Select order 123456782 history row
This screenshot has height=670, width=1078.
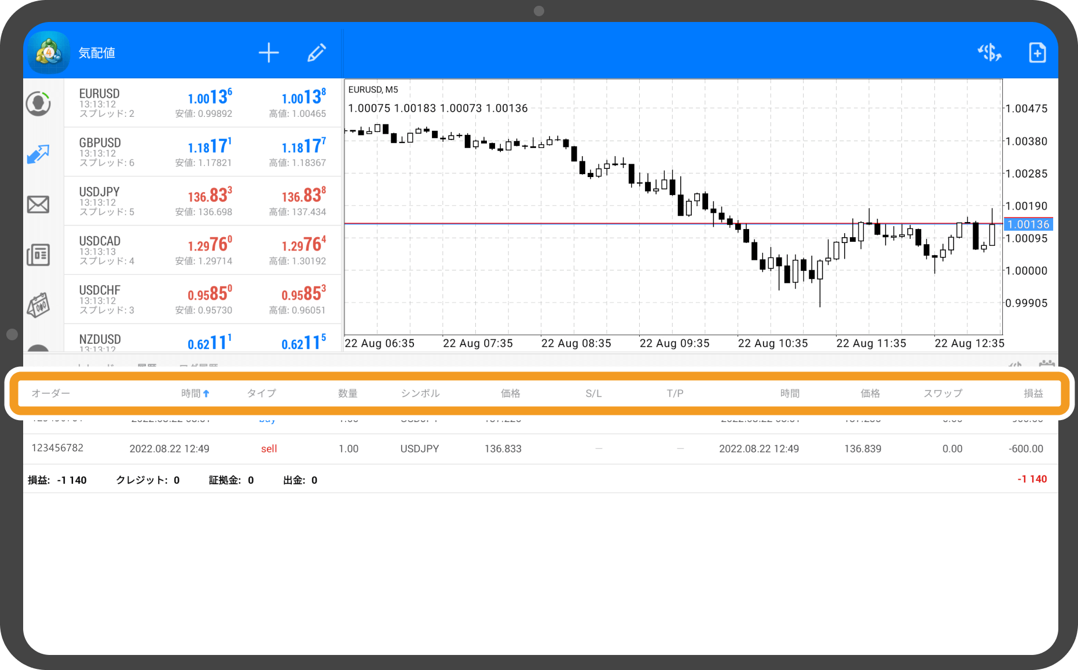tap(541, 449)
